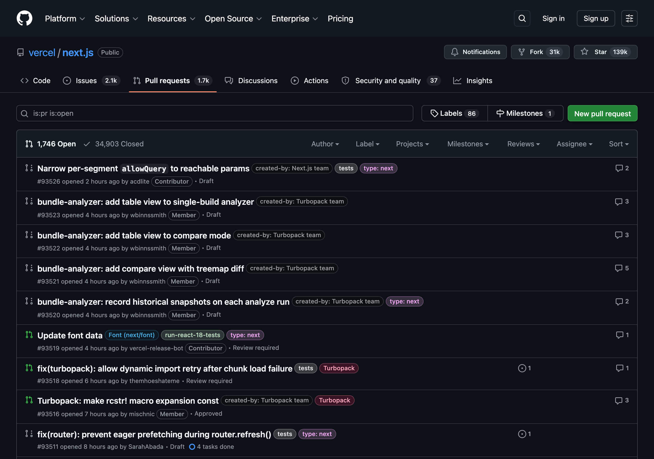Open the Milestones button next to Labels
654x459 pixels.
525,113
